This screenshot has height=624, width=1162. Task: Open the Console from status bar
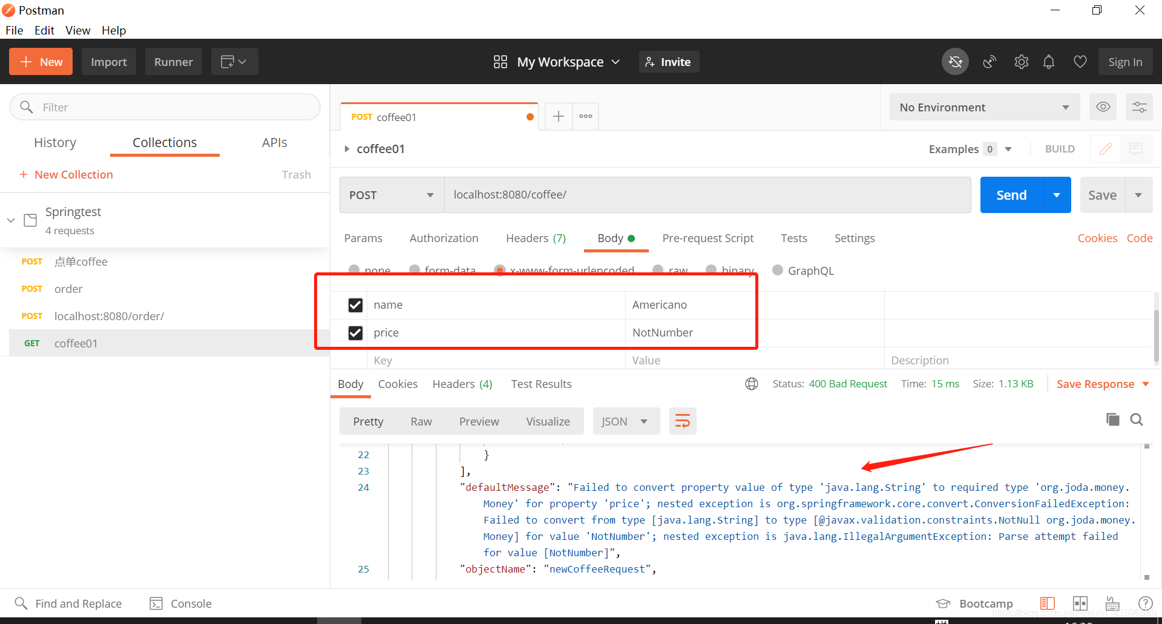180,603
